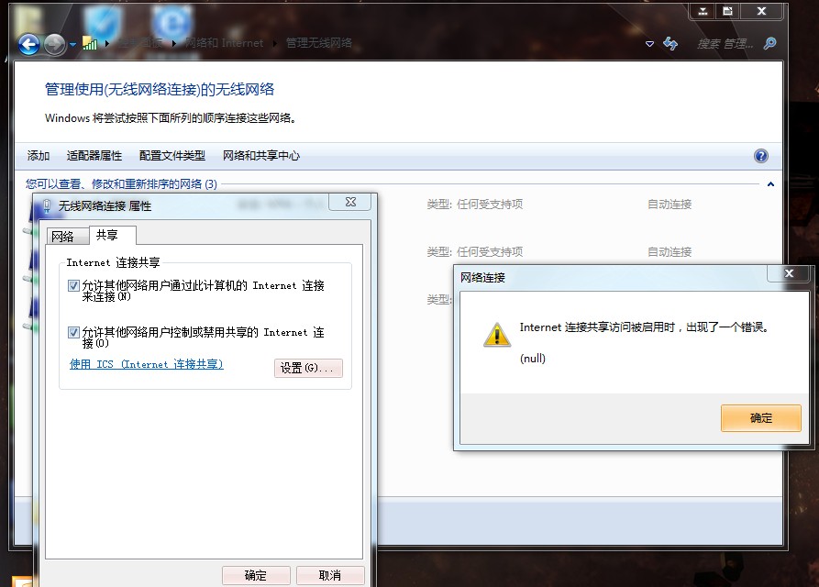Open the 使用 ICS (Internet 连接共享) link
The width and height of the screenshot is (819, 587).
pyautogui.click(x=146, y=364)
